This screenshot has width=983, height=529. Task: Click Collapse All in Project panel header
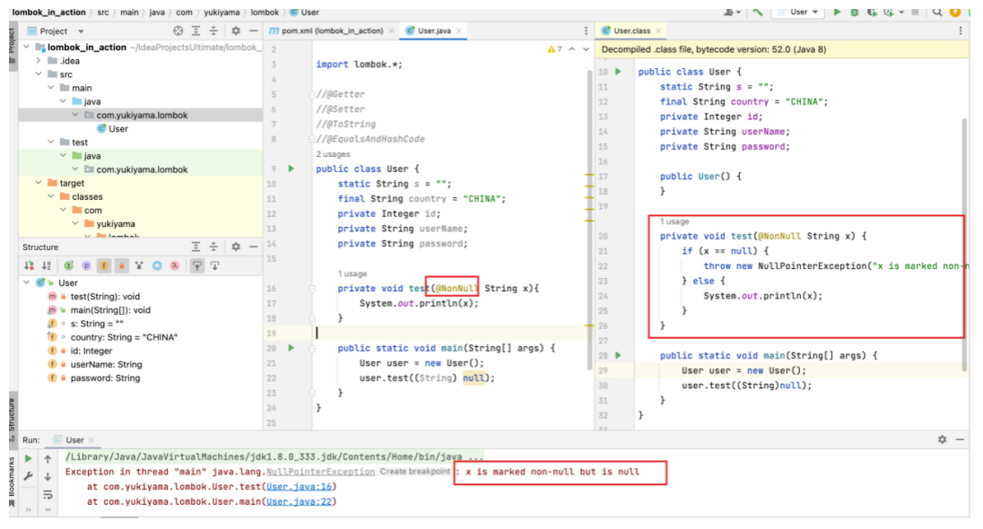pyautogui.click(x=213, y=30)
